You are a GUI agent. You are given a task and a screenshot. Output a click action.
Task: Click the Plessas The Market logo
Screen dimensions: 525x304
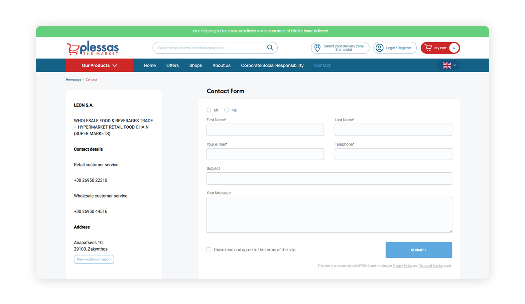pyautogui.click(x=92, y=48)
